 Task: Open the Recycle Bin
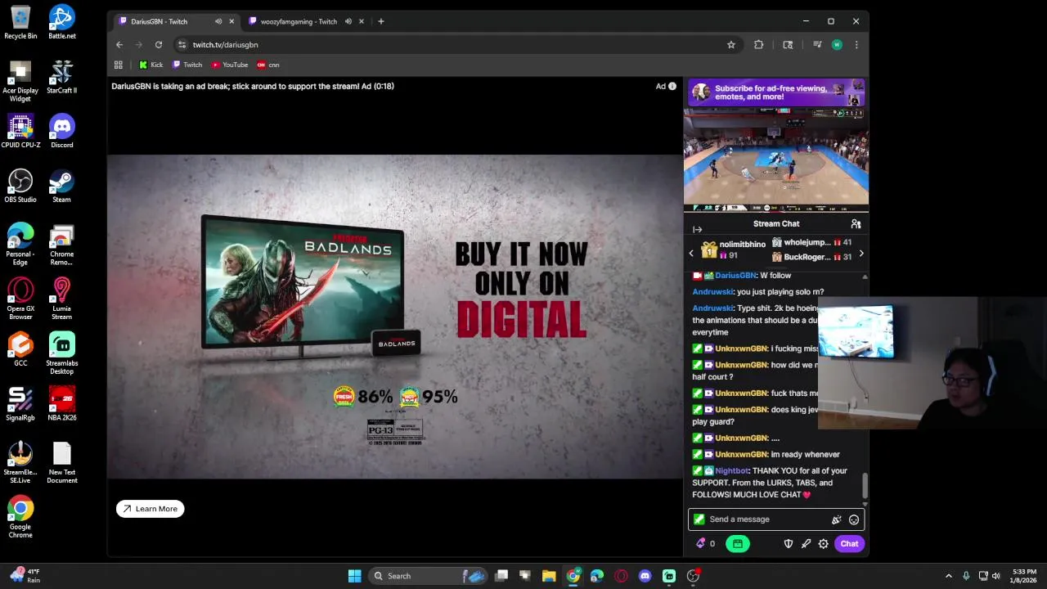(x=20, y=22)
